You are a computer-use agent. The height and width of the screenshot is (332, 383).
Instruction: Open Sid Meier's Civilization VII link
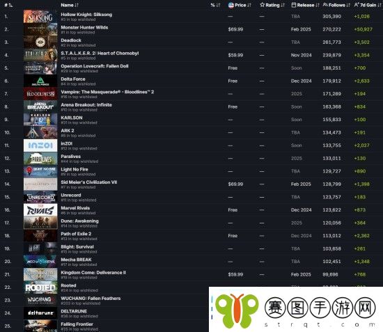click(89, 182)
